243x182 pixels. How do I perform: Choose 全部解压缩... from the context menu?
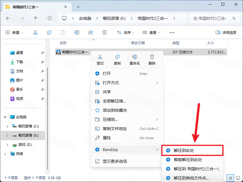point(127,101)
